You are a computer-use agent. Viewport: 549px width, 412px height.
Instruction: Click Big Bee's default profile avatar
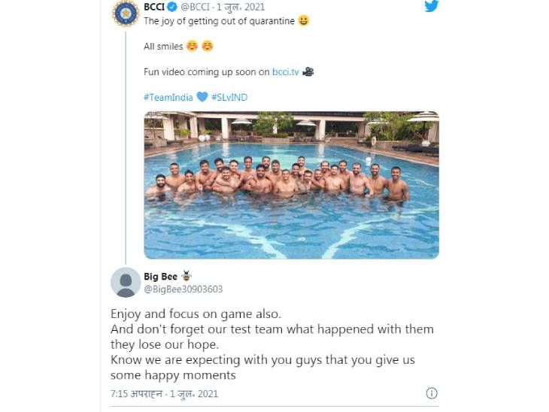pos(126,282)
